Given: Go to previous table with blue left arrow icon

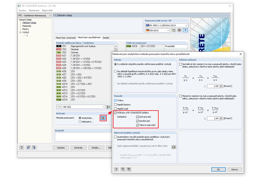Looking at the screenshot, I should 28,148.
